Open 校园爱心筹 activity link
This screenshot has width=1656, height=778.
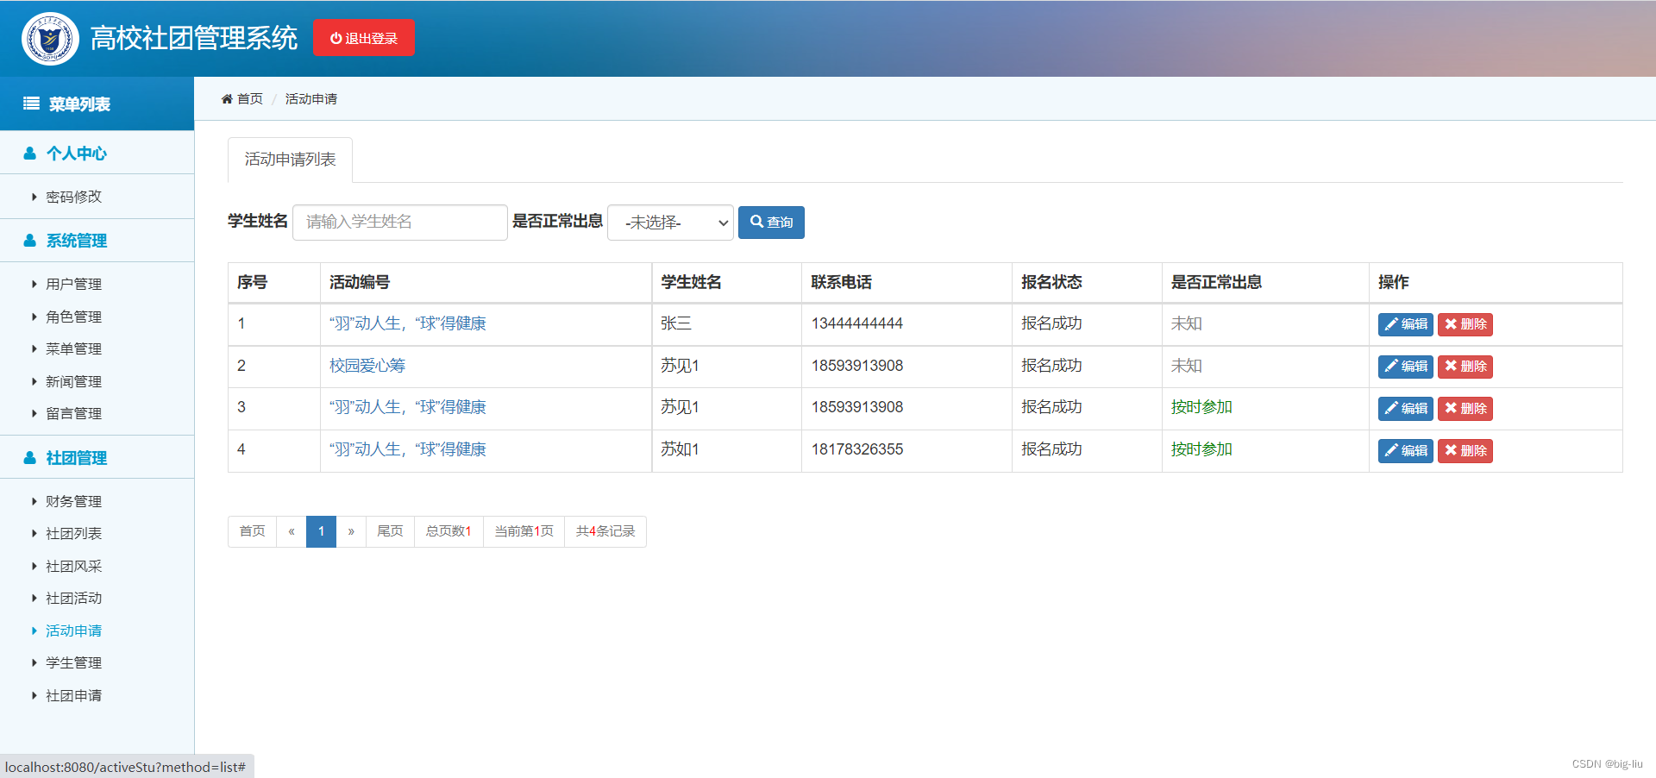point(367,366)
